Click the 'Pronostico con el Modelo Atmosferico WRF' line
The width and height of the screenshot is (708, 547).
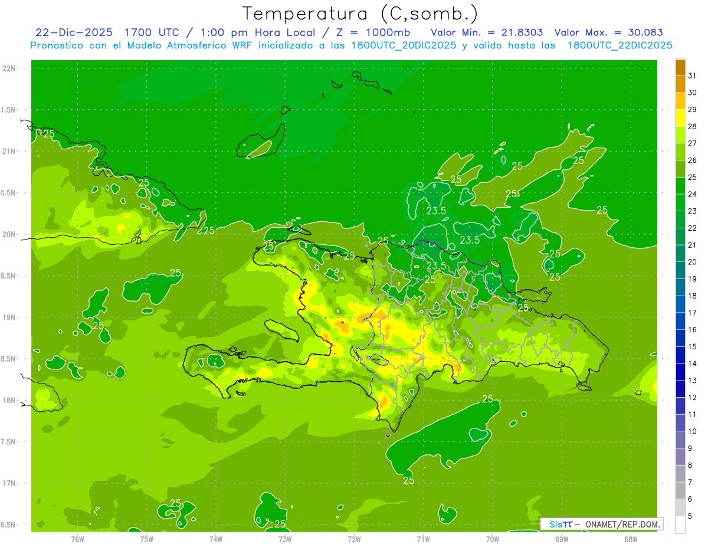click(351, 45)
